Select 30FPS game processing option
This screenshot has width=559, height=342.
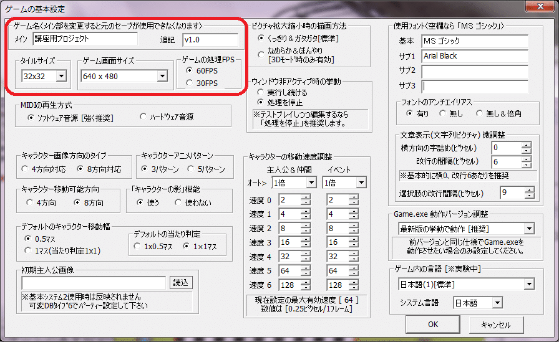click(x=190, y=83)
